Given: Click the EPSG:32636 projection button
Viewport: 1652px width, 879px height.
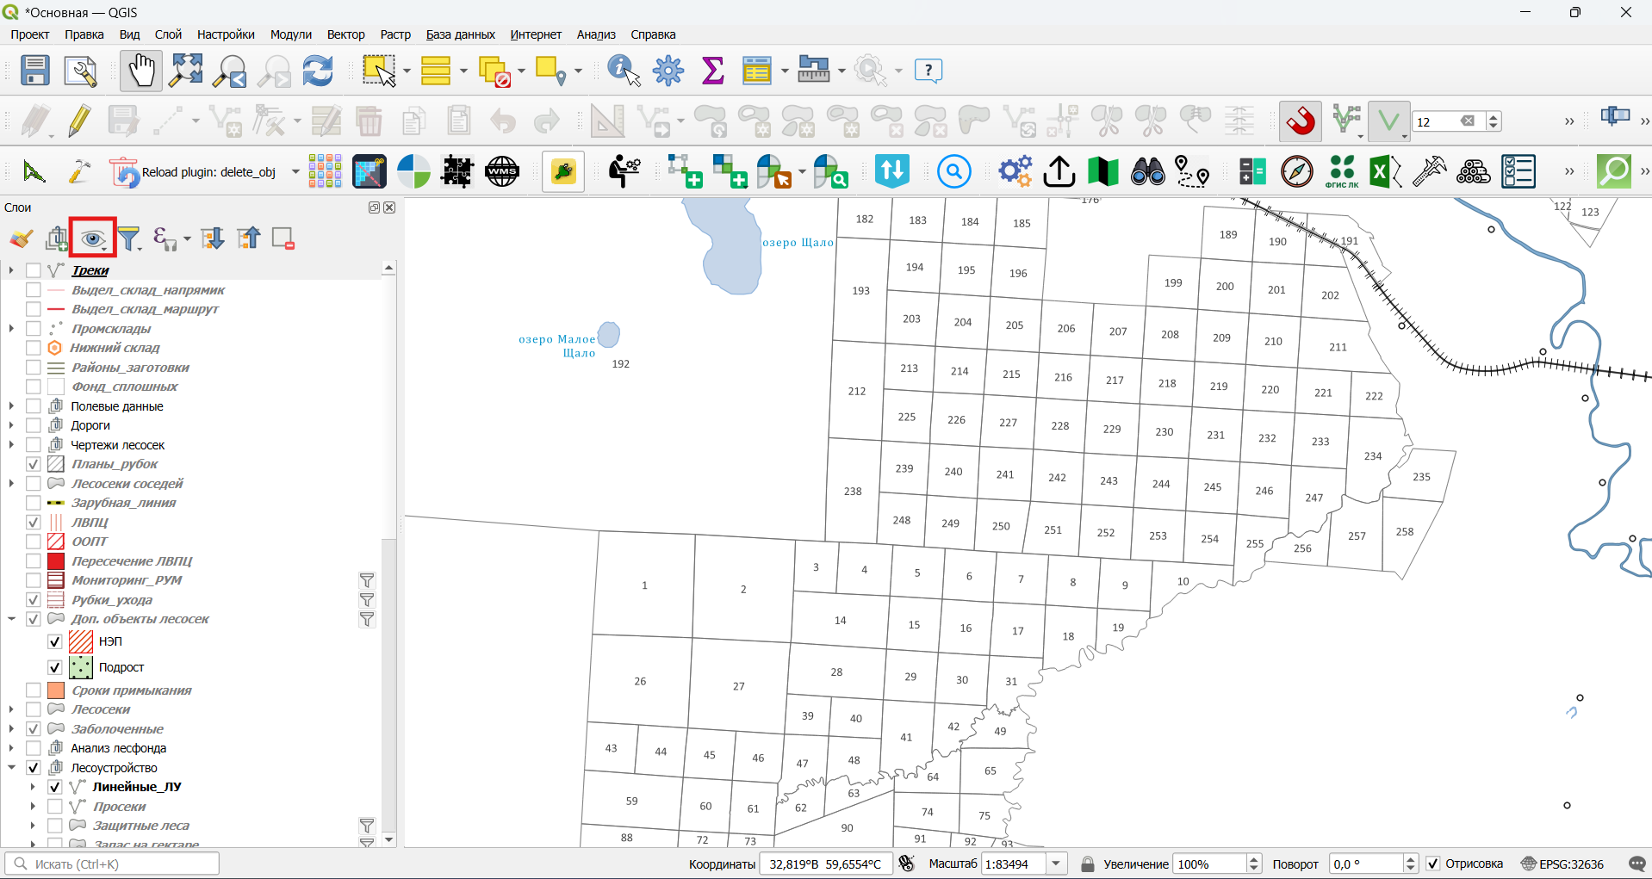Looking at the screenshot, I should (x=1562, y=864).
